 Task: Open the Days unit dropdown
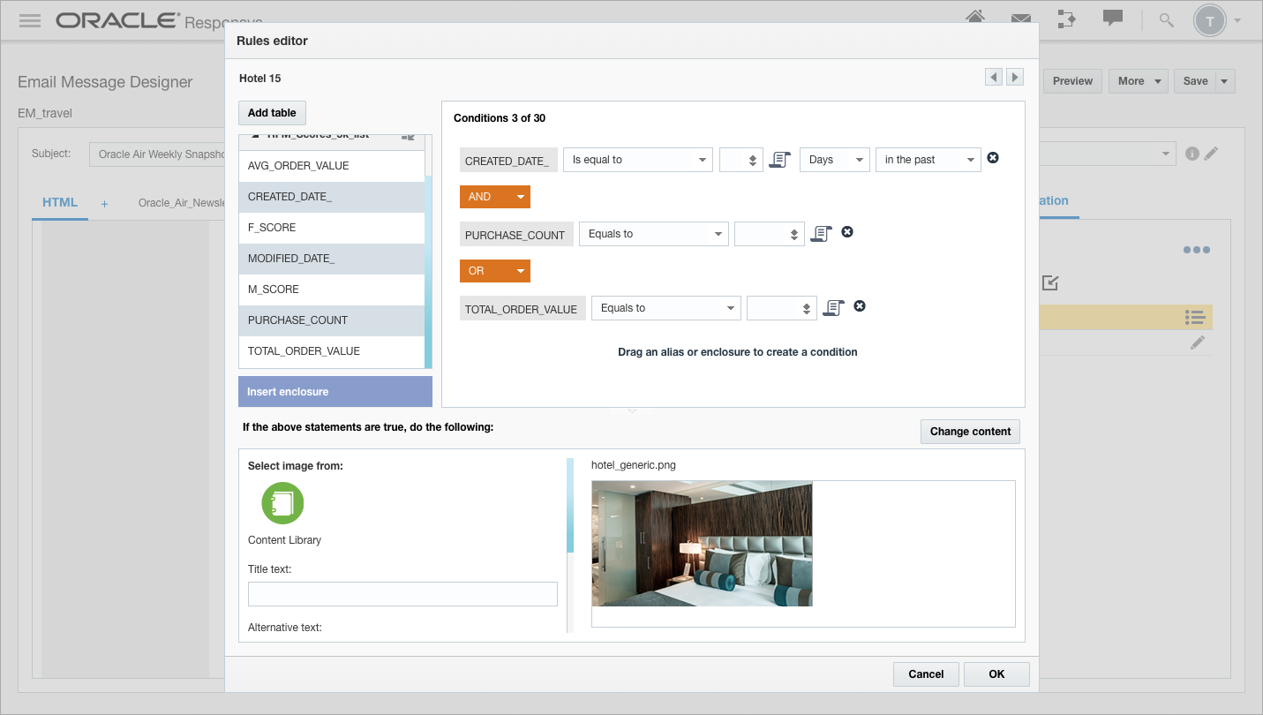tap(834, 160)
